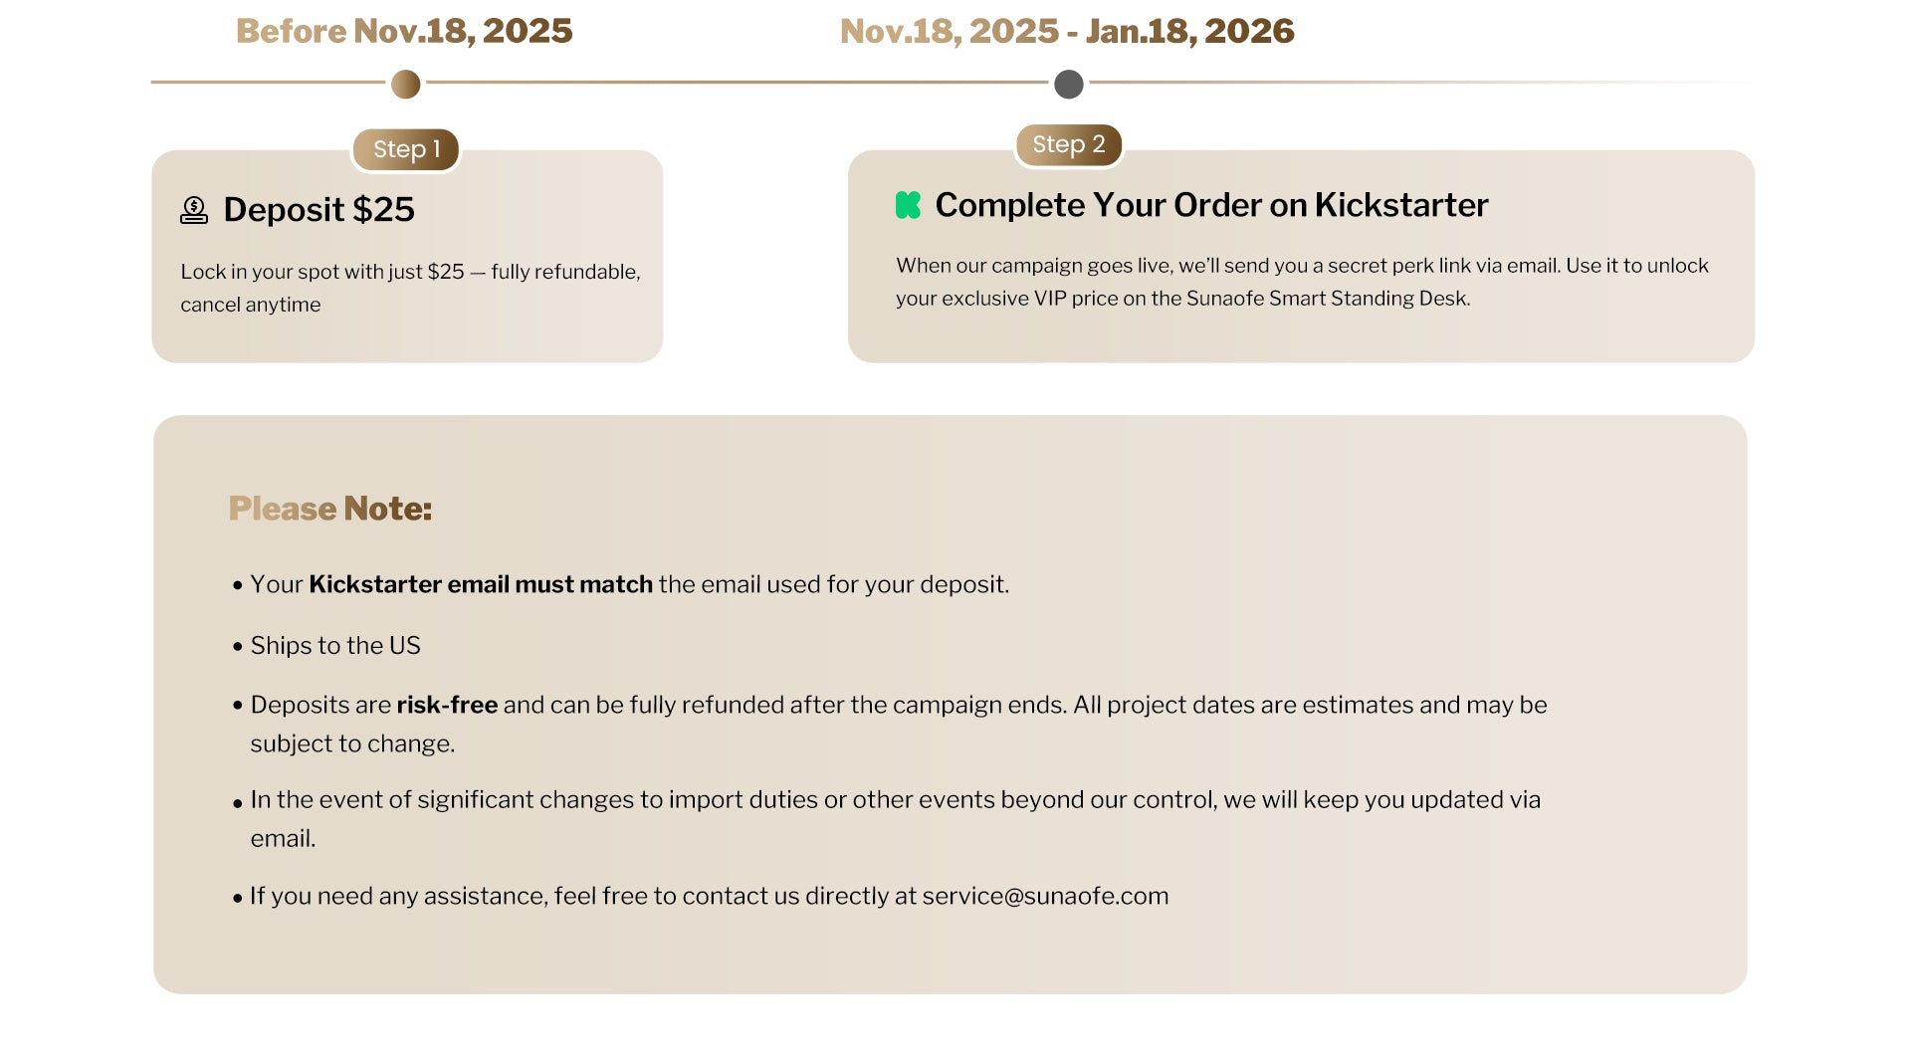
Task: Click the service@sunaofe.com email address
Action: coord(1045,896)
